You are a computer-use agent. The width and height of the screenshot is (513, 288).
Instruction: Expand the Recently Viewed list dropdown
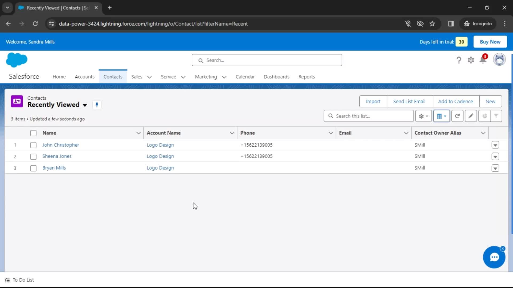85,105
